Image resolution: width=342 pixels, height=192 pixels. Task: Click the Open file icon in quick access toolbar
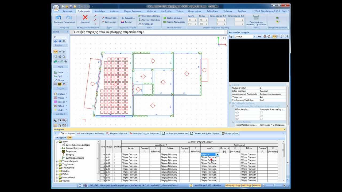tap(67, 6)
